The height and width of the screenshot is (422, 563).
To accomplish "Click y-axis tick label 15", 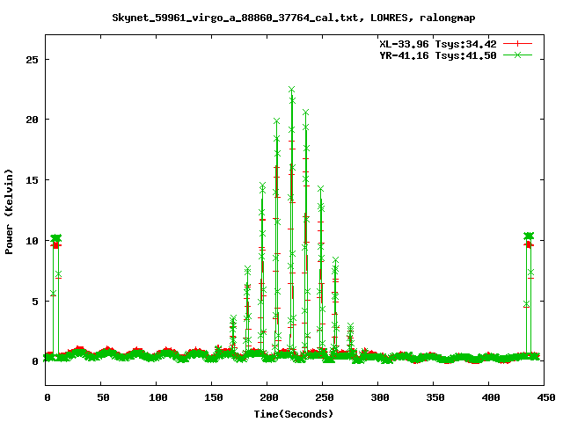I will click(32, 180).
